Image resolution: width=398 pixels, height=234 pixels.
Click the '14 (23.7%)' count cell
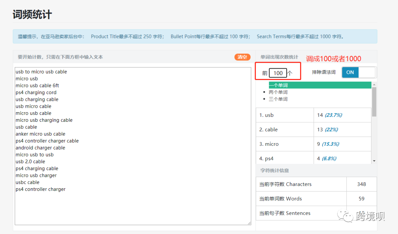coord(342,115)
